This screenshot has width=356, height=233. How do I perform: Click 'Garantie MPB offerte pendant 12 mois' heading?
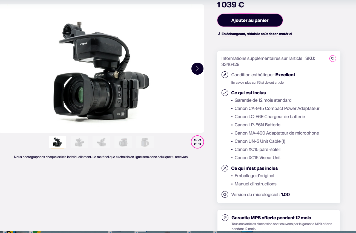click(271, 218)
